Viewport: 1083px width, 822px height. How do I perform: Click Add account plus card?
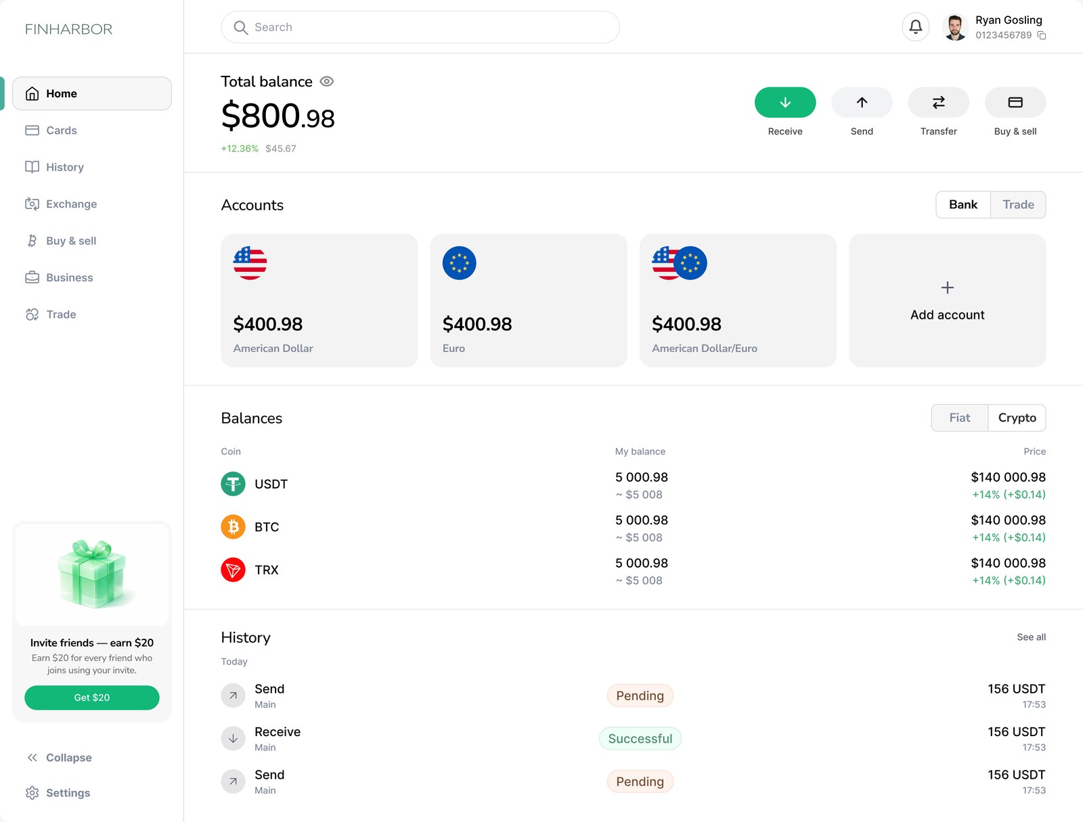pyautogui.click(x=948, y=300)
